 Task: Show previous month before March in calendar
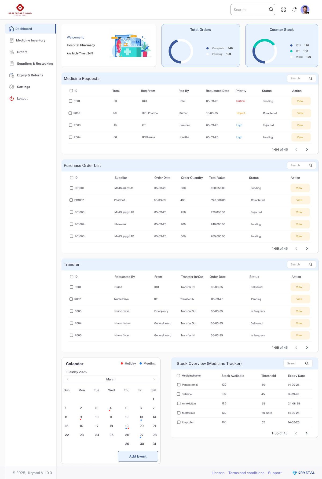pyautogui.click(x=68, y=379)
